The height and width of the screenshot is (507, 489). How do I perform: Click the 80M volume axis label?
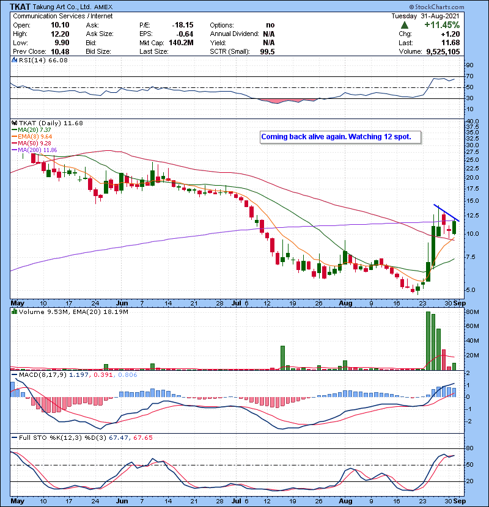click(472, 312)
